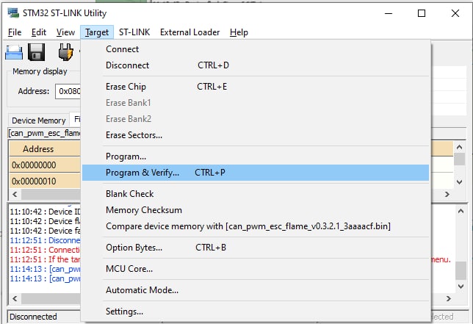473x324 pixels.
Task: Open the File menu
Action: (15, 32)
